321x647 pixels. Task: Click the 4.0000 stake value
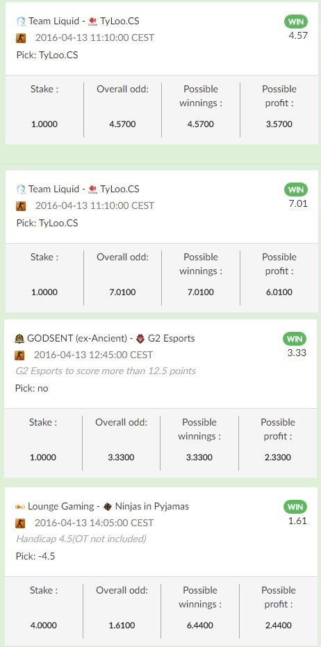tap(43, 625)
